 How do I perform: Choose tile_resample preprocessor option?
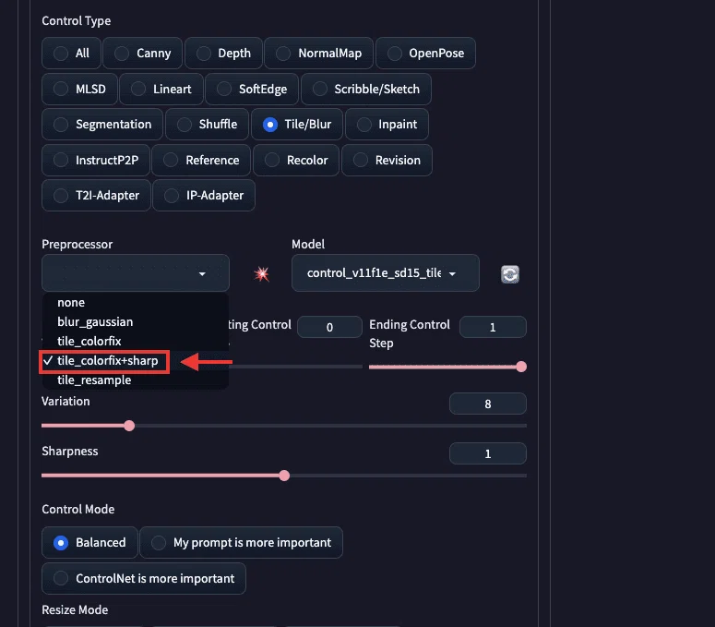click(136, 380)
